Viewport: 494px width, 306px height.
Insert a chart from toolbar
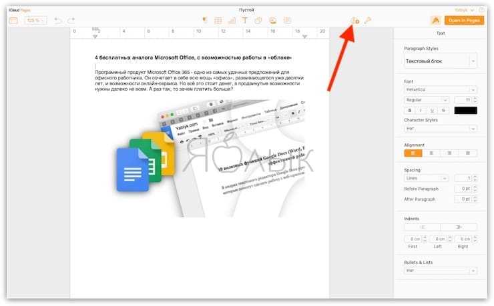[x=232, y=21]
